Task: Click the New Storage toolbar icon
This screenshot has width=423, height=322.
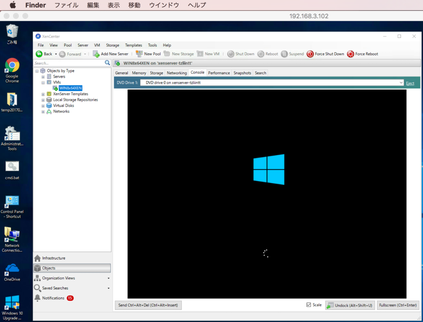Action: pyautogui.click(x=167, y=54)
